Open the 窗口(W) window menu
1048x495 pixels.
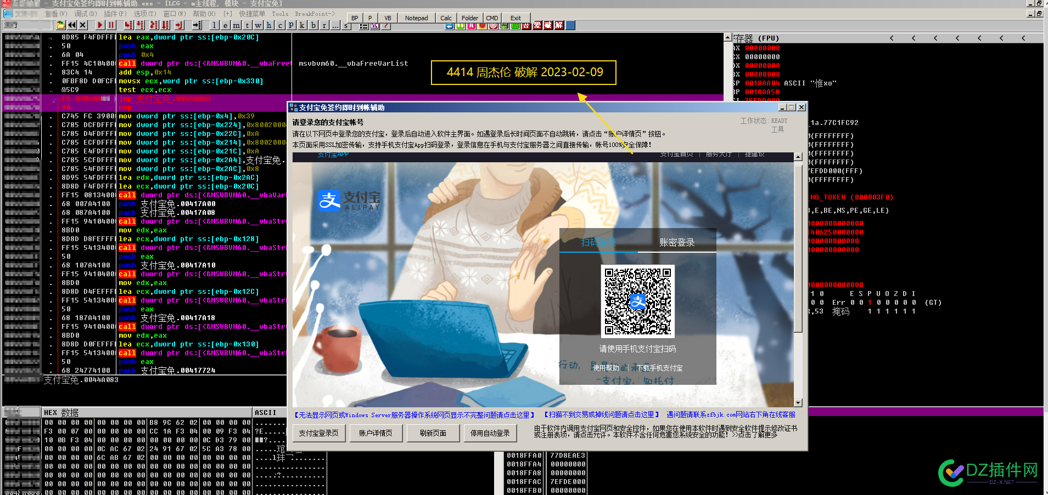click(174, 14)
